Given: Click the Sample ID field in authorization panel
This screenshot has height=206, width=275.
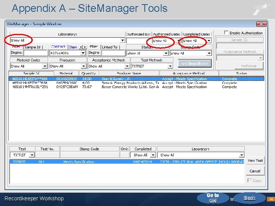Looking at the screenshot, I should [x=240, y=46].
